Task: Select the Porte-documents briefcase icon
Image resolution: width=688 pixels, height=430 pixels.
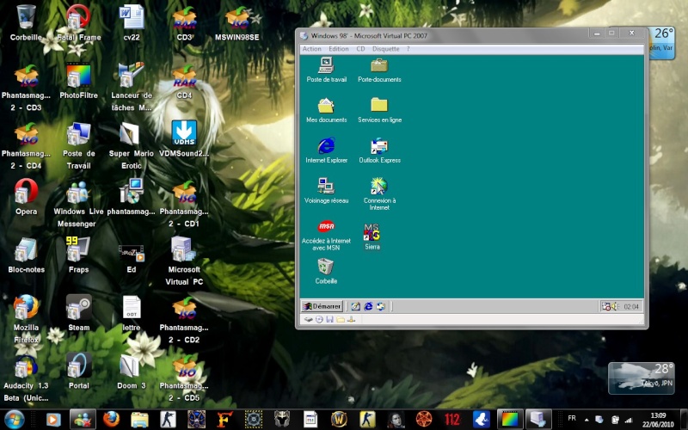Action: 379,70
